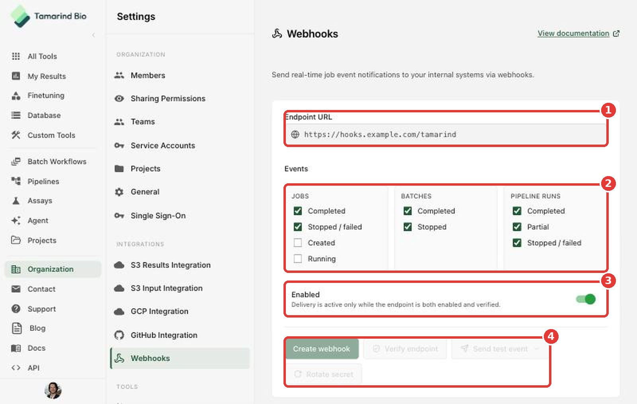637x404 pixels.
Task: Open the Assays flask icon
Action: 16,200
